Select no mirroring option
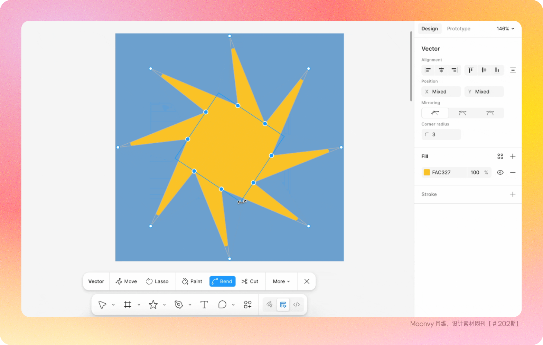 [435, 113]
